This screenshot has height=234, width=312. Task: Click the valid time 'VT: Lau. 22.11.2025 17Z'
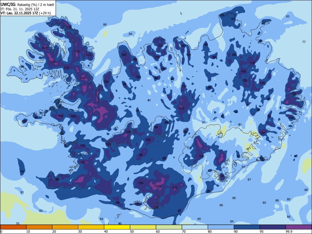[x=19, y=13]
